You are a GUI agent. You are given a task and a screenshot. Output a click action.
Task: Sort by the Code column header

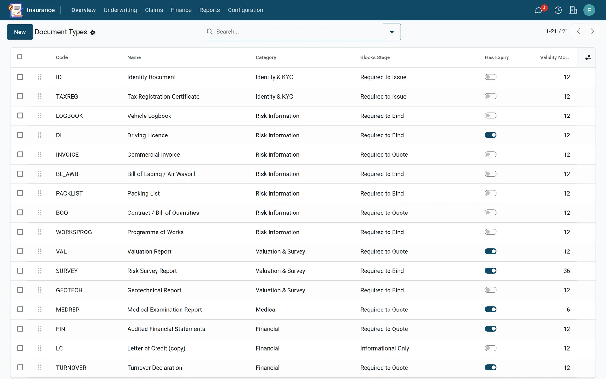click(62, 57)
